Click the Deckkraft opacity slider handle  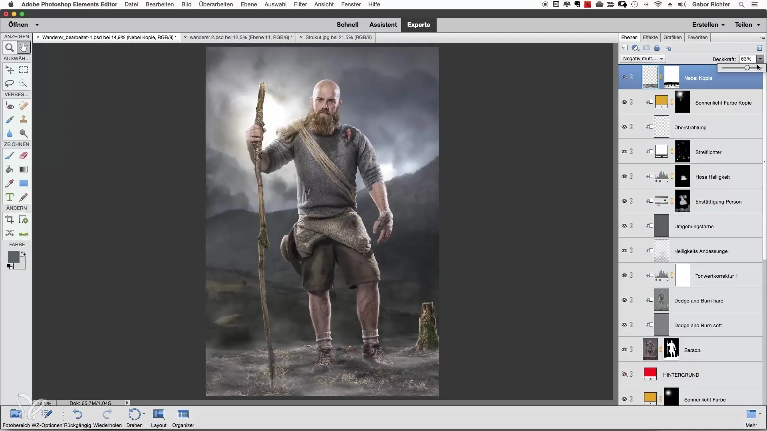pos(747,68)
